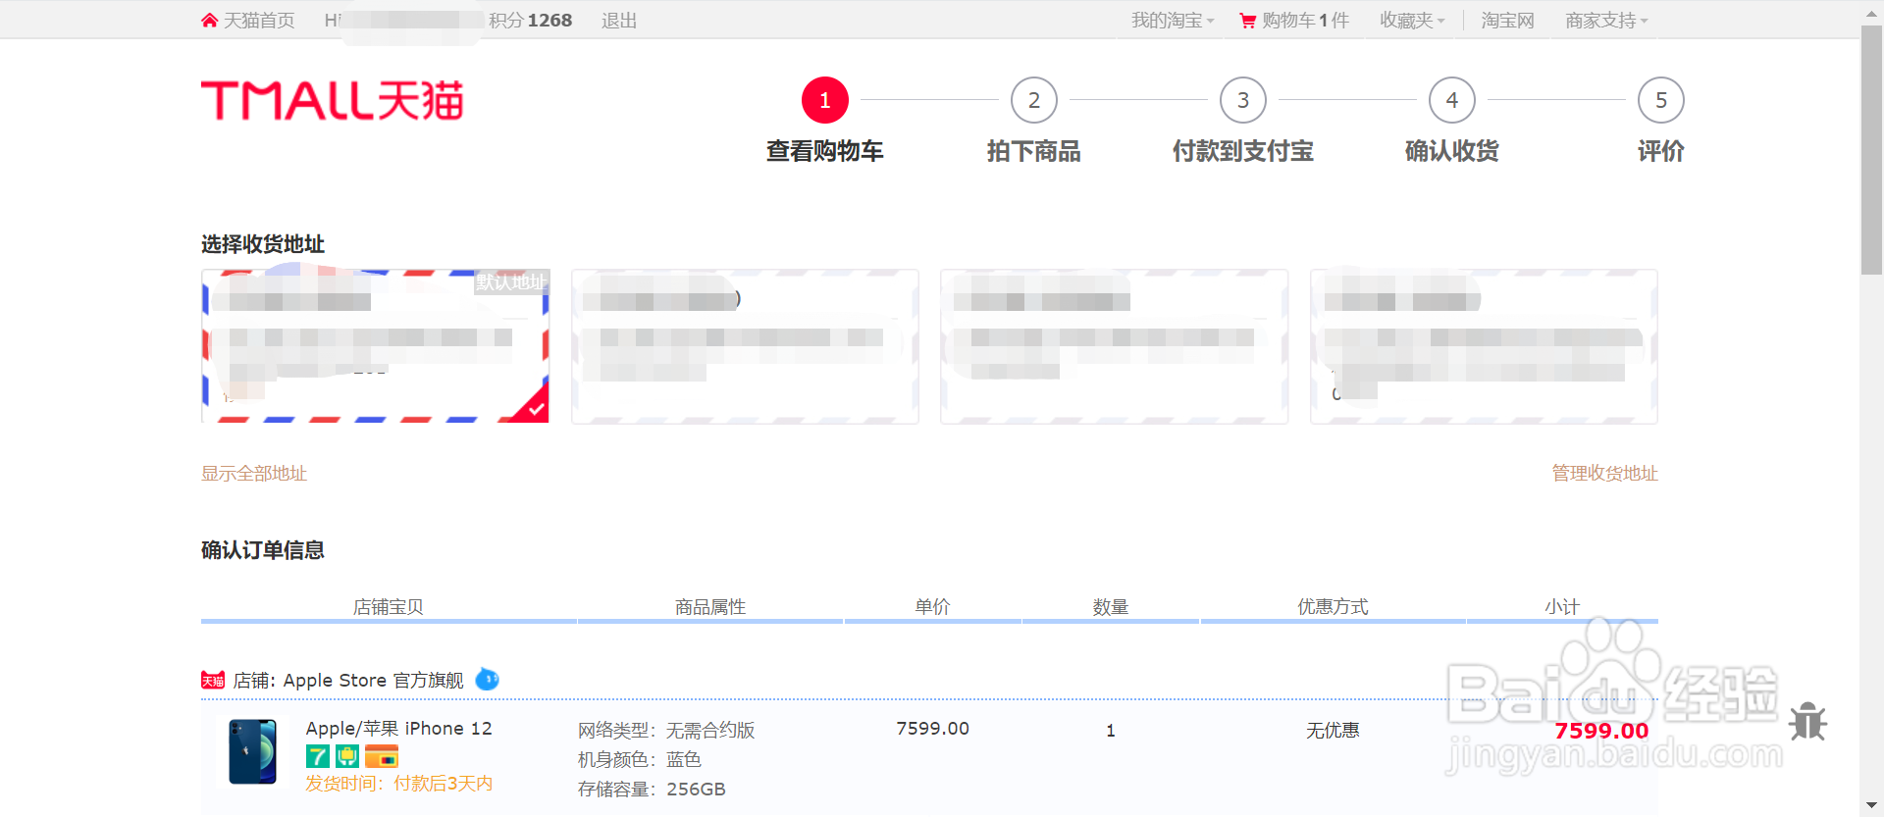Click 网络类型: 无需合约版 attribute
1884x817 pixels.
(x=666, y=731)
